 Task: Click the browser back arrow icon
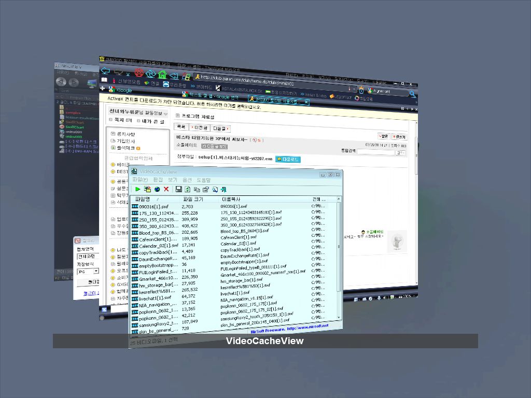coord(106,70)
